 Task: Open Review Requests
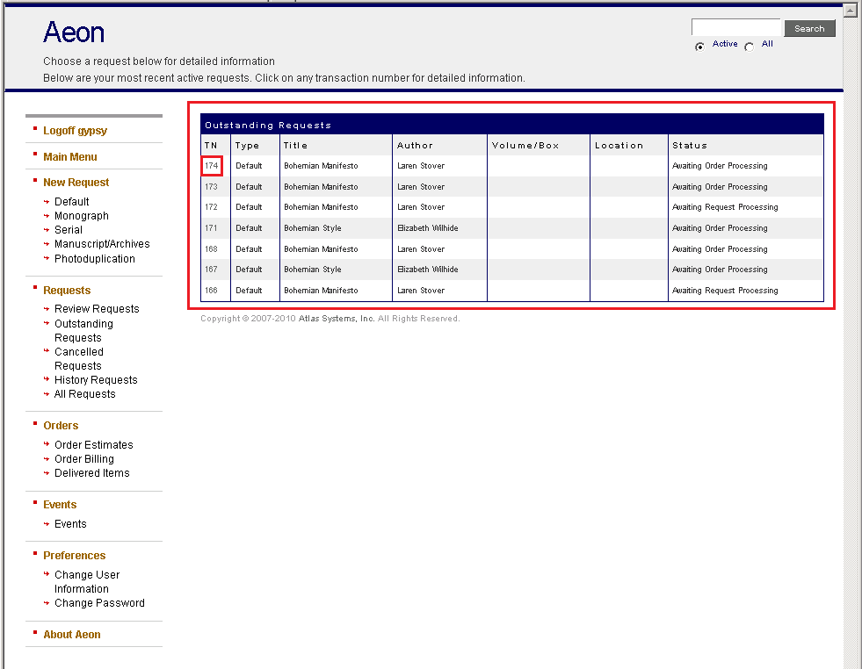97,308
